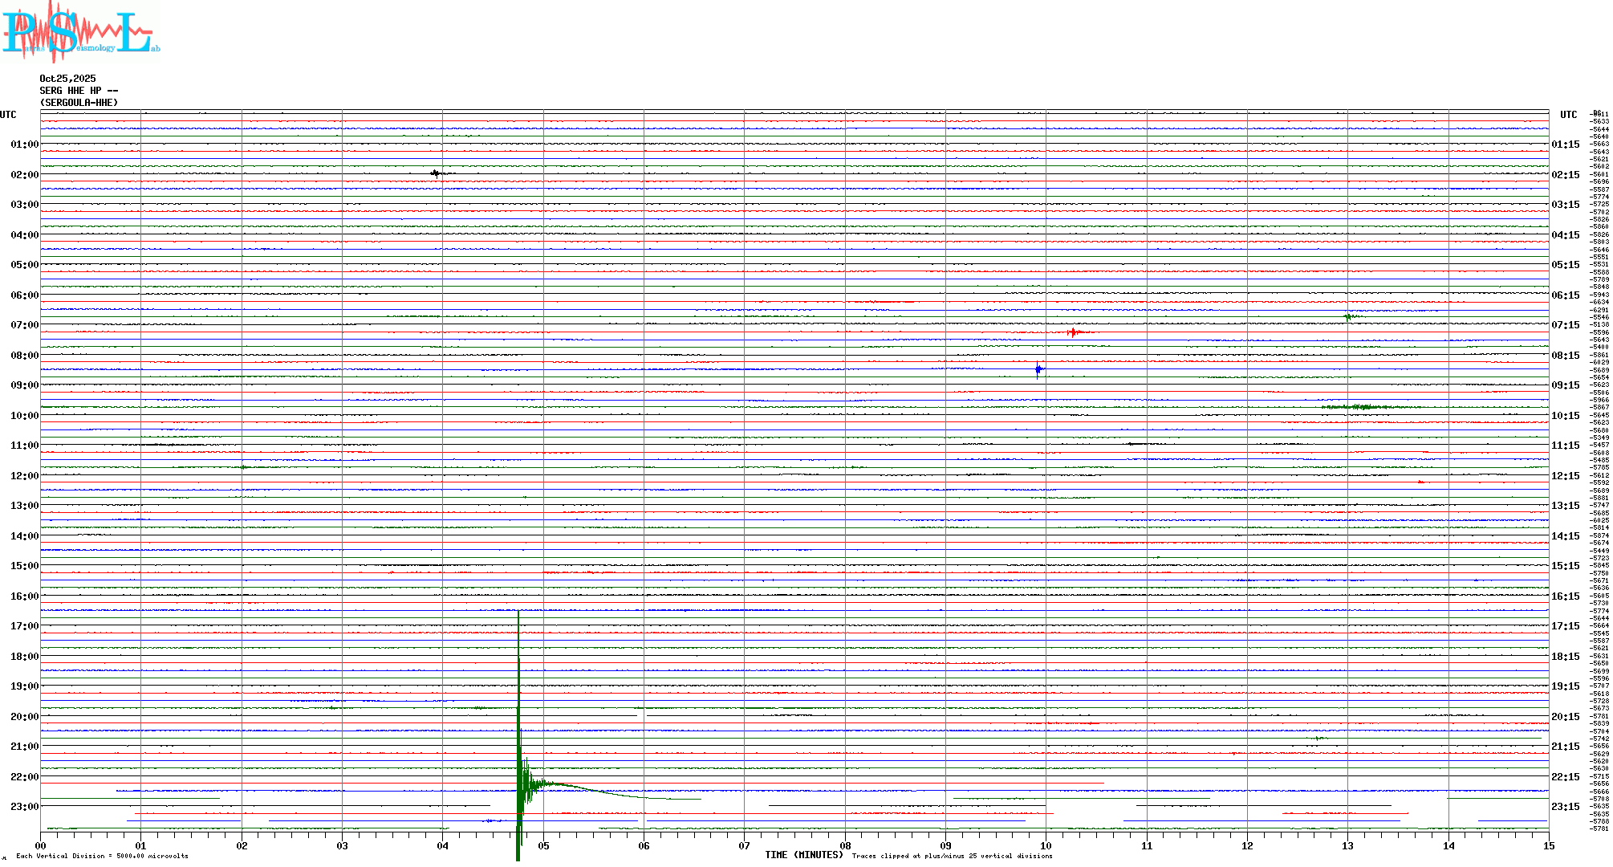Click the SERG HHE HP station label
1613x867 pixels.
coord(79,91)
